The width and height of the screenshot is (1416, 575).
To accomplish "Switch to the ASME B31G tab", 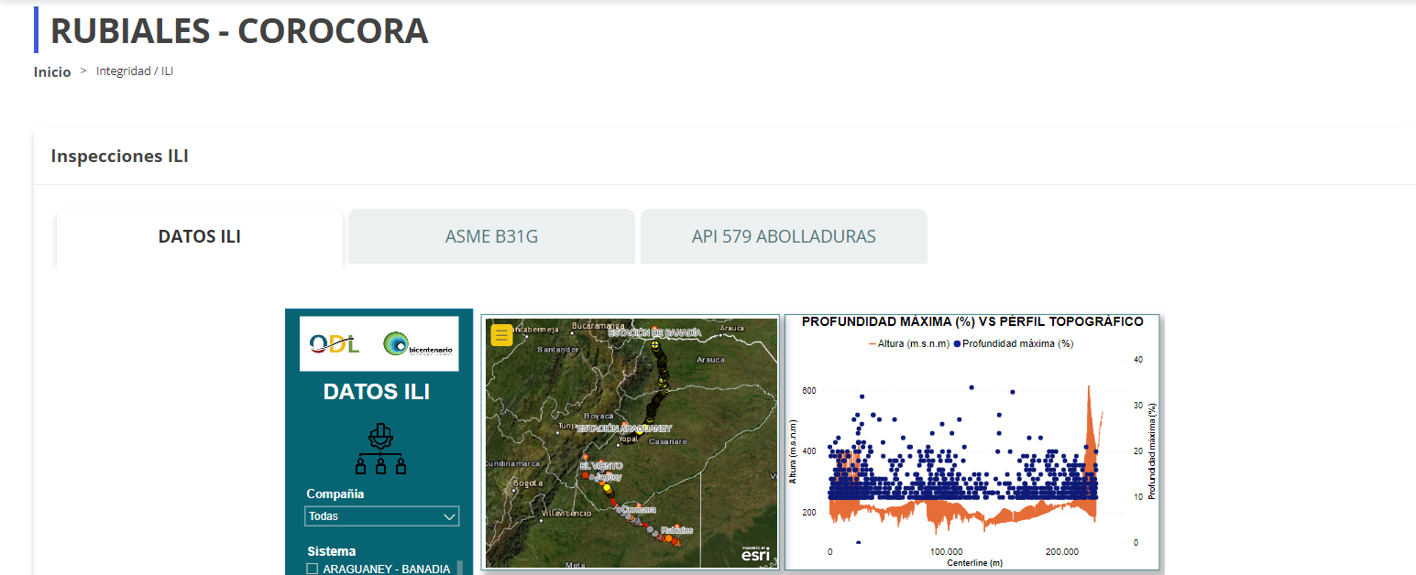I will 491,237.
